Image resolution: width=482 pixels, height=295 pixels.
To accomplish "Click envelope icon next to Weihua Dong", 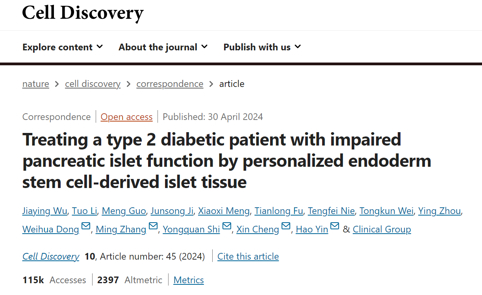I will click(x=86, y=227).
